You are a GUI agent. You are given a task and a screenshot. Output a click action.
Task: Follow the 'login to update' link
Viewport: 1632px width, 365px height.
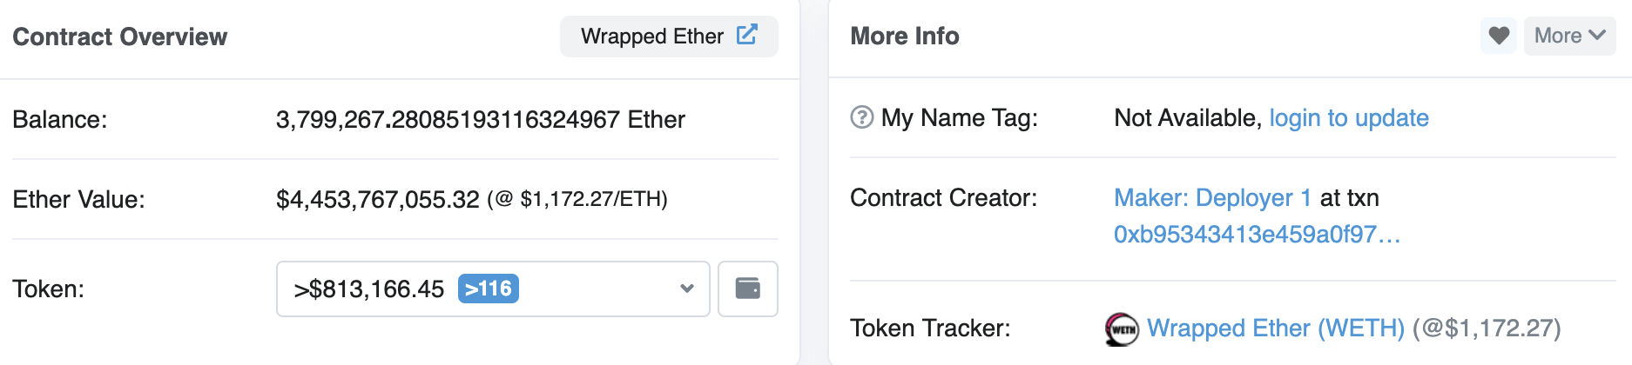1348,118
